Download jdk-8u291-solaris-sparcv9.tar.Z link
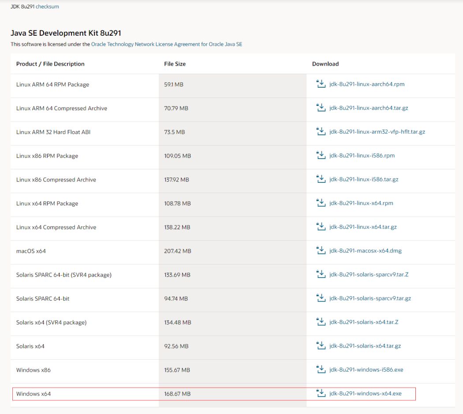The height and width of the screenshot is (414, 463). pos(369,274)
